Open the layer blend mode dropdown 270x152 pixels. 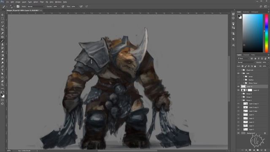coord(246,62)
